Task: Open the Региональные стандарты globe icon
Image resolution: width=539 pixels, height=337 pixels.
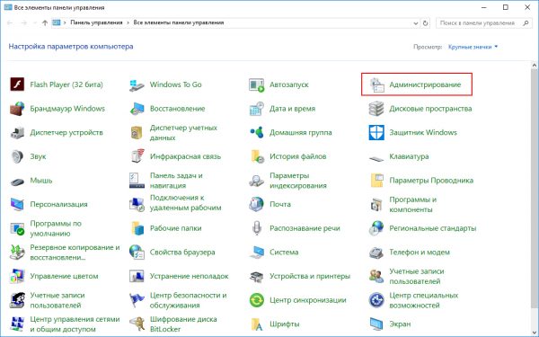Action: click(376, 228)
